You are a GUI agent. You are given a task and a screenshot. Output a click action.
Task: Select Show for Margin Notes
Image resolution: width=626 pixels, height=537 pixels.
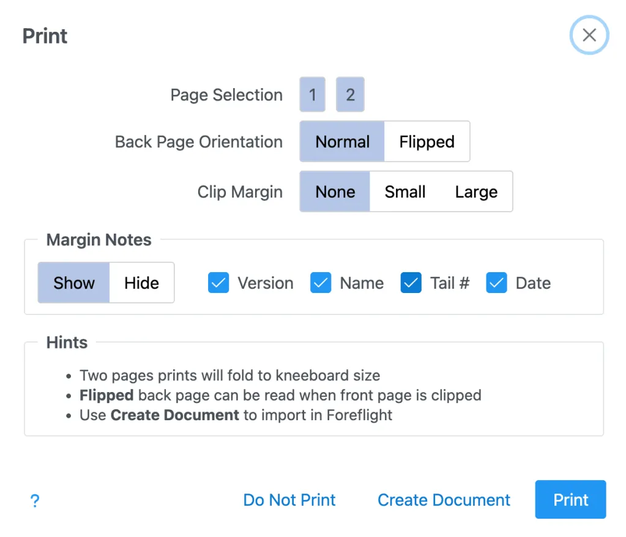coord(74,283)
